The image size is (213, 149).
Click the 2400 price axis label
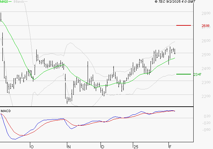point(205,69)
